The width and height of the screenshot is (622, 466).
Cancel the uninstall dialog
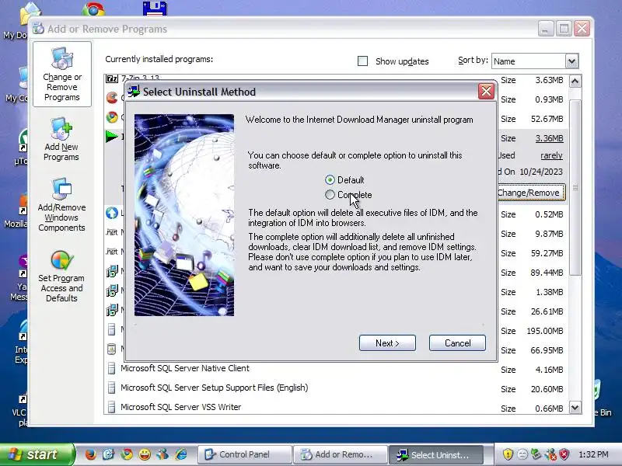(457, 343)
